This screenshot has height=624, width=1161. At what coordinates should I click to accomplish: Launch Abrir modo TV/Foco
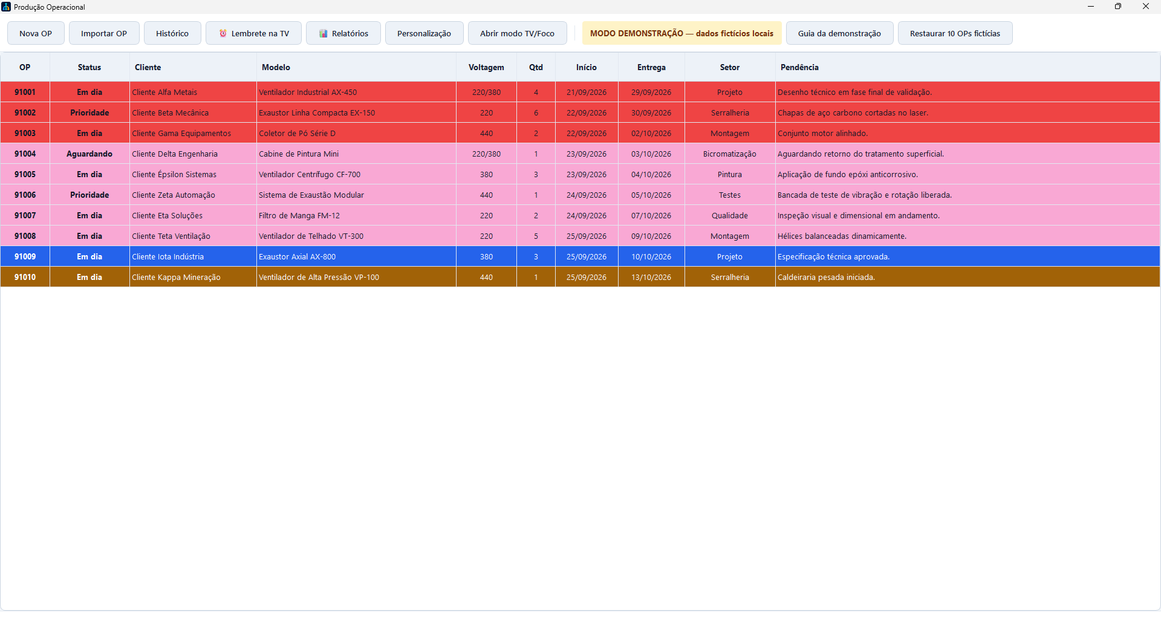(x=517, y=33)
